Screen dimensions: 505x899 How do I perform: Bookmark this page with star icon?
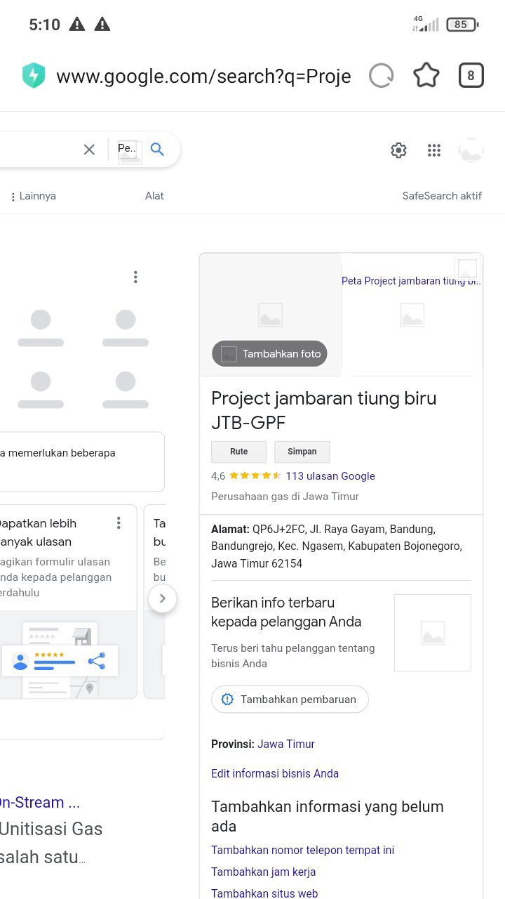(x=426, y=76)
